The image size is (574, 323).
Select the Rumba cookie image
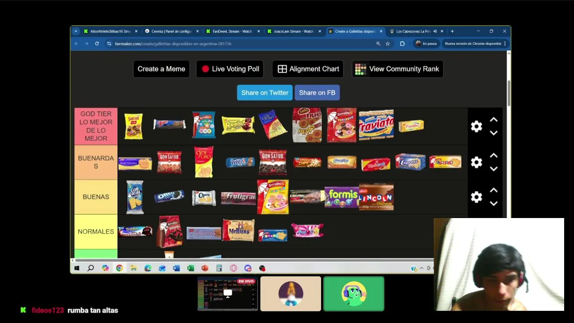[x=238, y=125]
